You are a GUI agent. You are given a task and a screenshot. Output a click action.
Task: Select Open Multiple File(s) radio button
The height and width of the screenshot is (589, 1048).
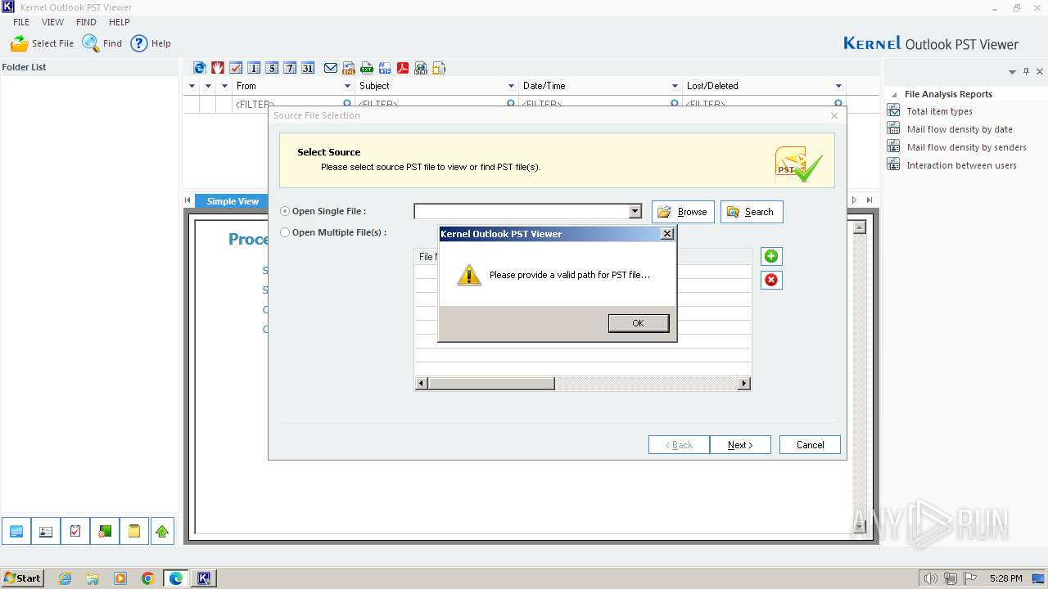click(285, 232)
